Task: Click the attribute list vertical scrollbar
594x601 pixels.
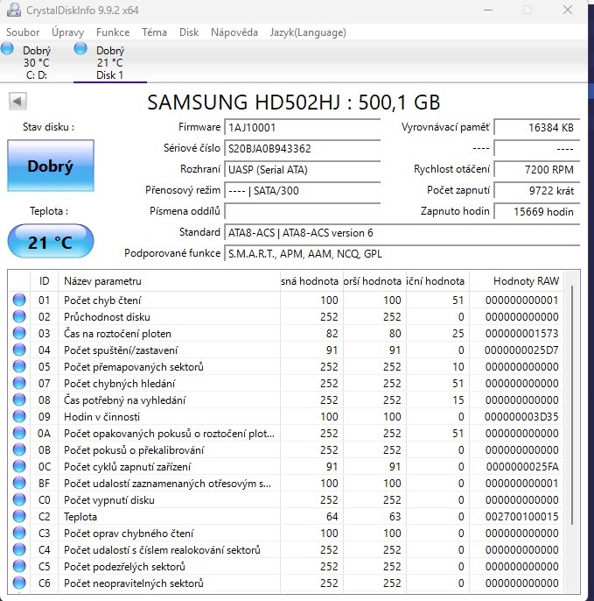Action: [x=572, y=405]
